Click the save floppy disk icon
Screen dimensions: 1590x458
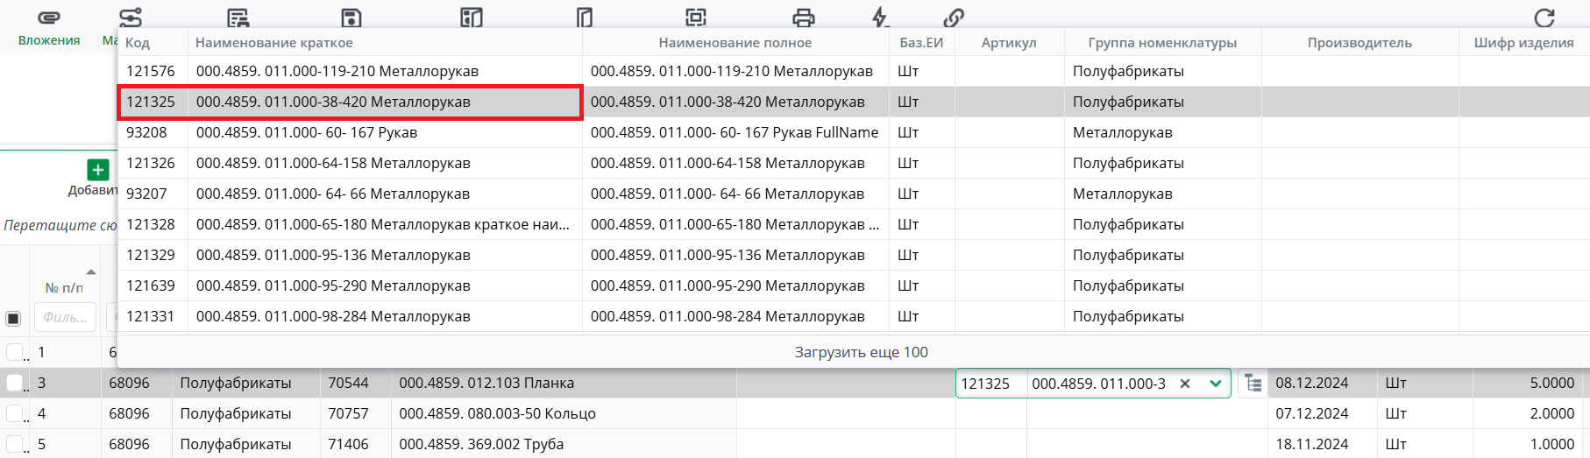[x=351, y=18]
